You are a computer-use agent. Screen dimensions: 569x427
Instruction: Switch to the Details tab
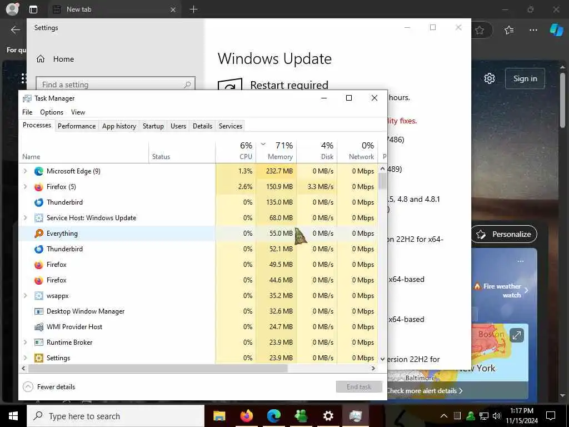(x=202, y=126)
